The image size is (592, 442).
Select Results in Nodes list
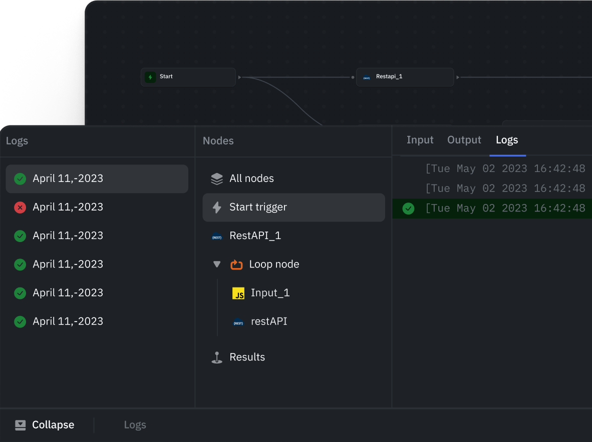coord(293,357)
